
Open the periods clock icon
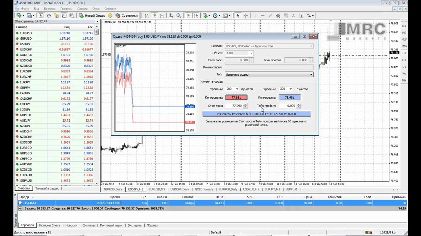point(215,15)
